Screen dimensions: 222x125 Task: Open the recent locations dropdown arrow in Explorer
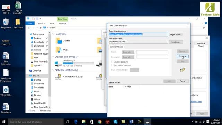tap(37, 28)
